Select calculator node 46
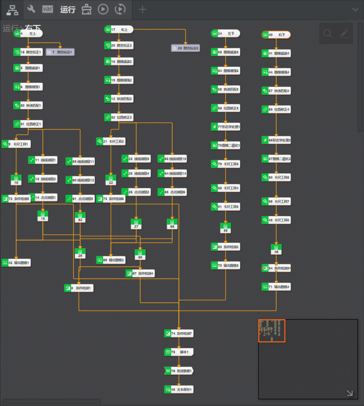Viewport: 364px width, 406px height. click(x=276, y=249)
